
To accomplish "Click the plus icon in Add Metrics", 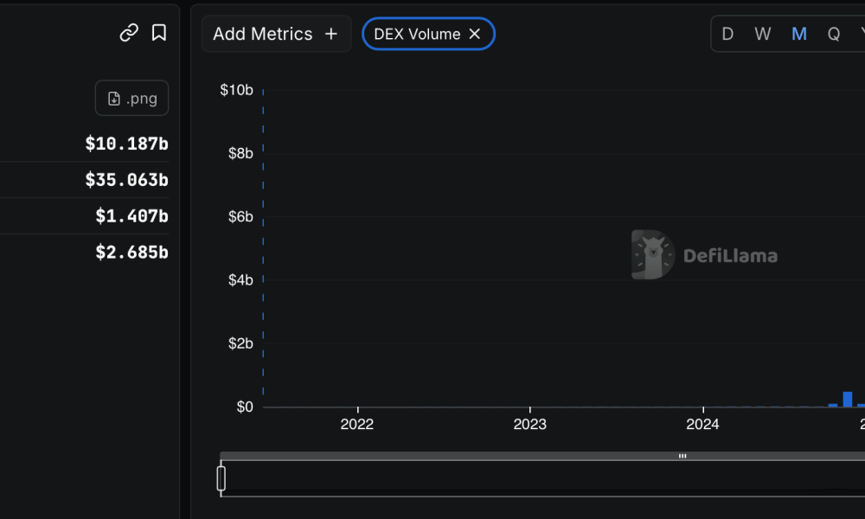I will 331,35.
